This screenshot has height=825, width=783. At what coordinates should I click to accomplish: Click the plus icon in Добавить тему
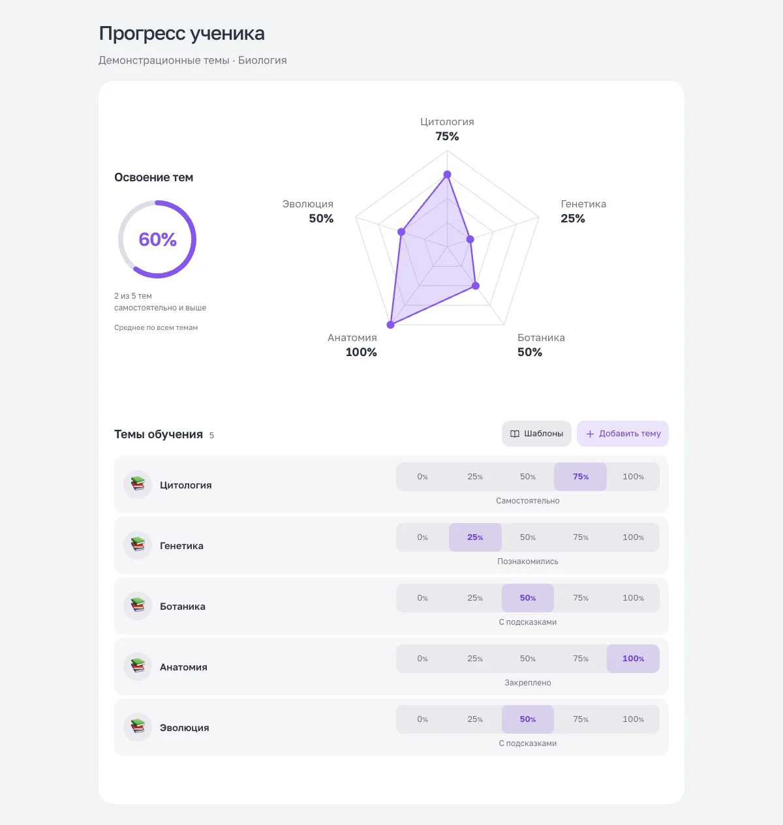(x=590, y=434)
